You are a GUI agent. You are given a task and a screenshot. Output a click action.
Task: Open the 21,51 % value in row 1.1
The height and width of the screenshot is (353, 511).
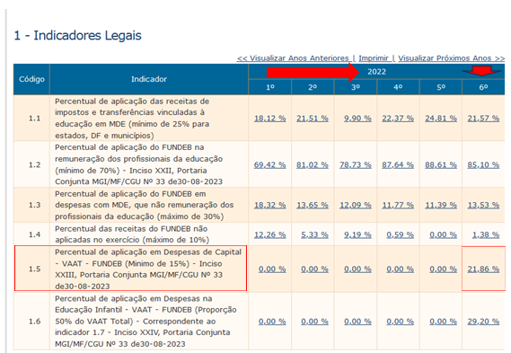tap(313, 119)
